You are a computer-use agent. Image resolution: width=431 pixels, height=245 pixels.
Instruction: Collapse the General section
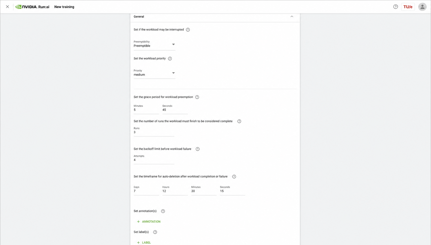292,17
